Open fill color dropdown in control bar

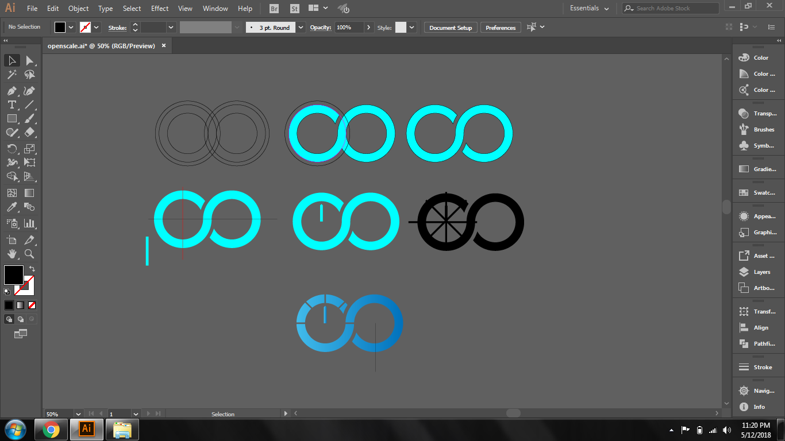(71, 27)
